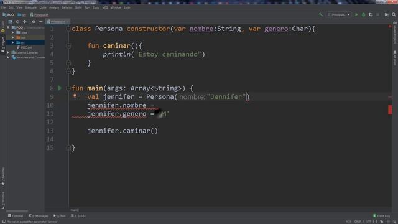Open Project panel settings gear
Image resolution: width=398 pixels, height=224 pixels.
click(x=34, y=22)
